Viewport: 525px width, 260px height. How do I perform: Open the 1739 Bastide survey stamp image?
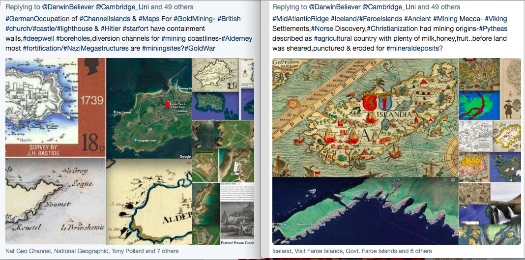56,108
